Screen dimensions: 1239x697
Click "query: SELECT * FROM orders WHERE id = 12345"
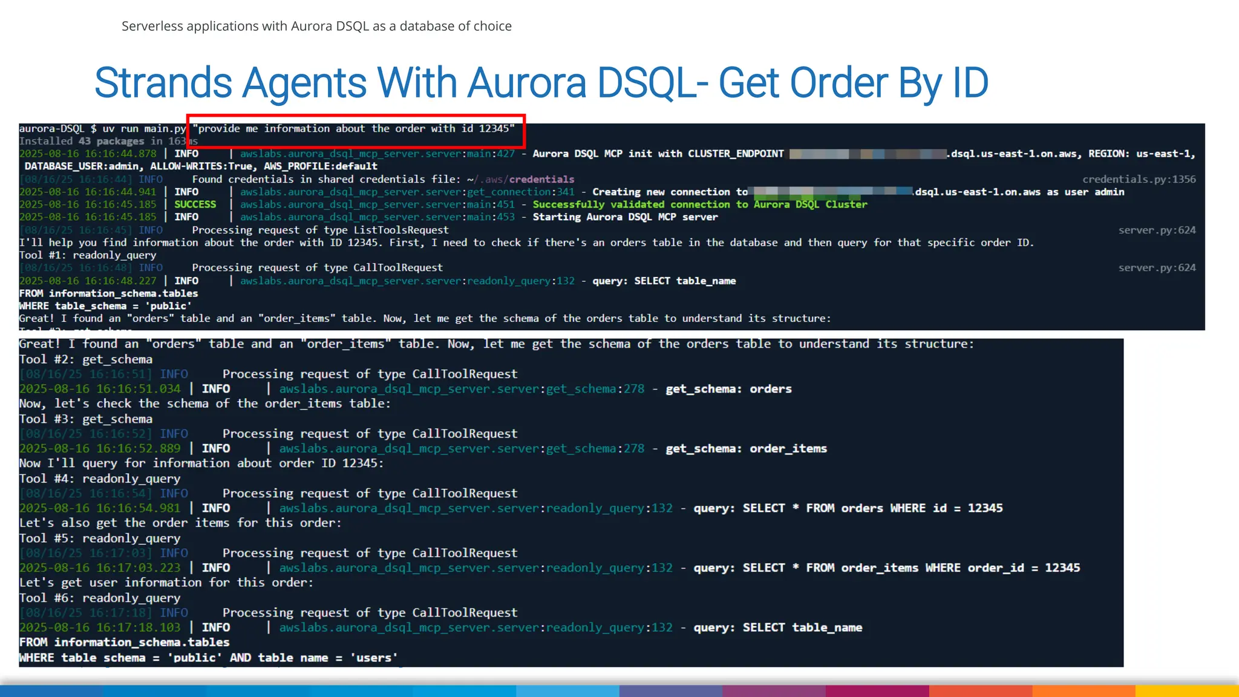click(x=848, y=508)
